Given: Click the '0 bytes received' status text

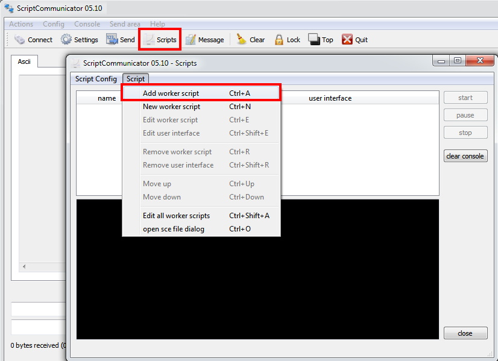Looking at the screenshot, I should coord(38,345).
